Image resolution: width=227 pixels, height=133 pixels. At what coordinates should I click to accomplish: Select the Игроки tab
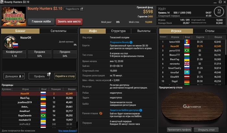click(x=176, y=31)
